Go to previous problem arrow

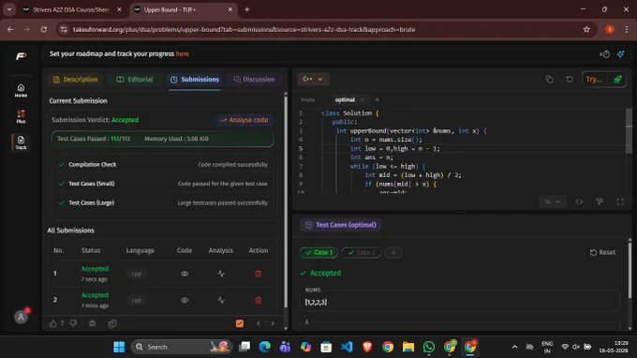click(259, 323)
